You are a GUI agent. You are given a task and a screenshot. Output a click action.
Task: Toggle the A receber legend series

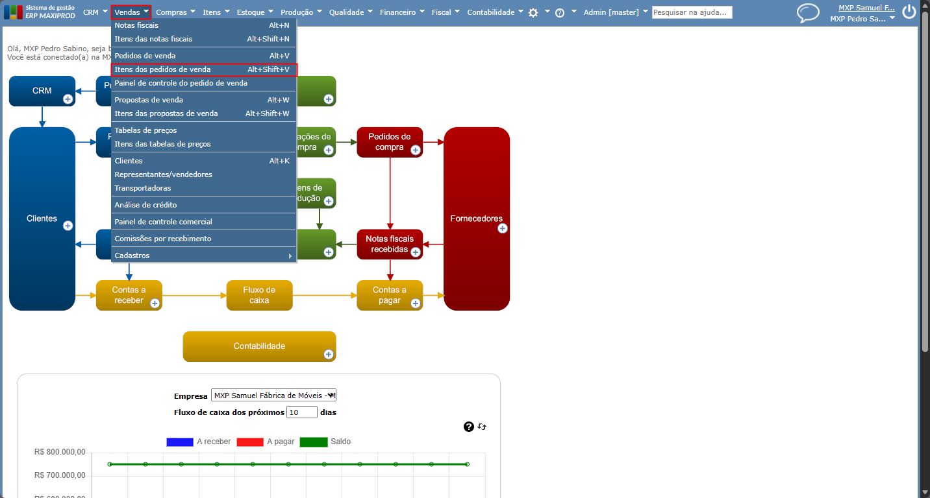click(x=199, y=442)
